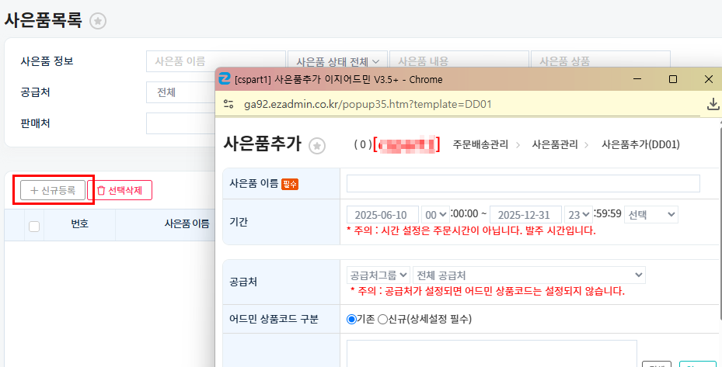
Task: Click the start date field 2025-06-10
Action: (x=382, y=214)
